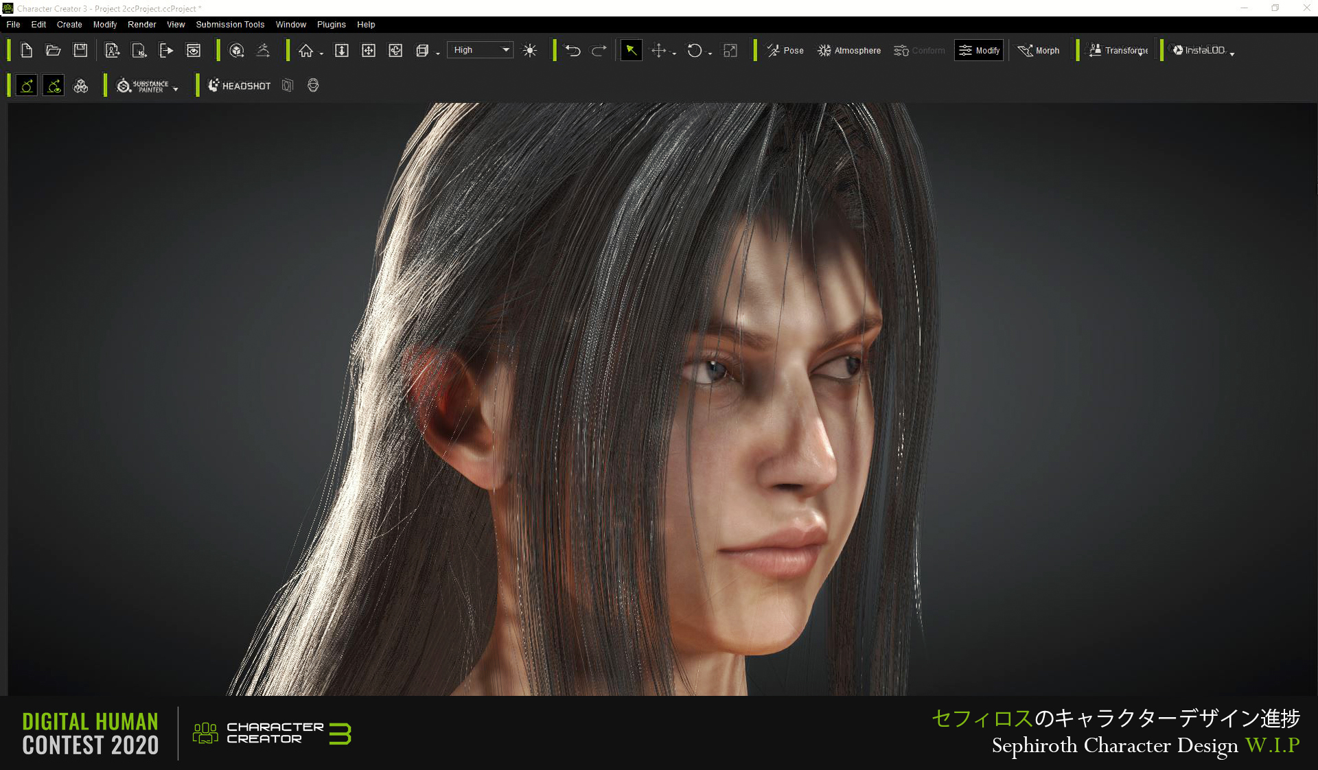Toggle the Select arrow tool

click(x=631, y=50)
